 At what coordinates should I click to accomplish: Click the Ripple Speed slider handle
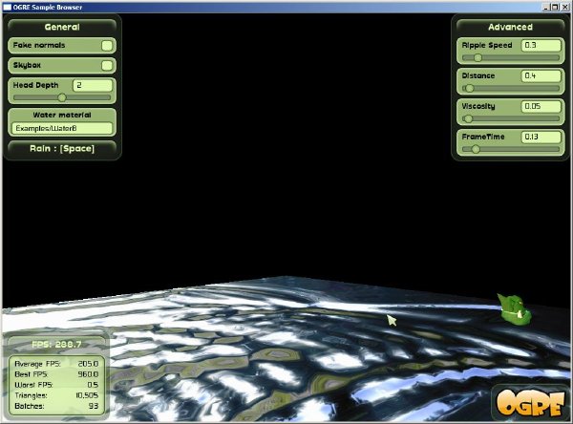point(477,57)
